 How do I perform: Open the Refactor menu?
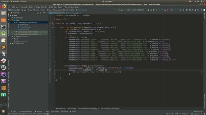coord(44,7)
